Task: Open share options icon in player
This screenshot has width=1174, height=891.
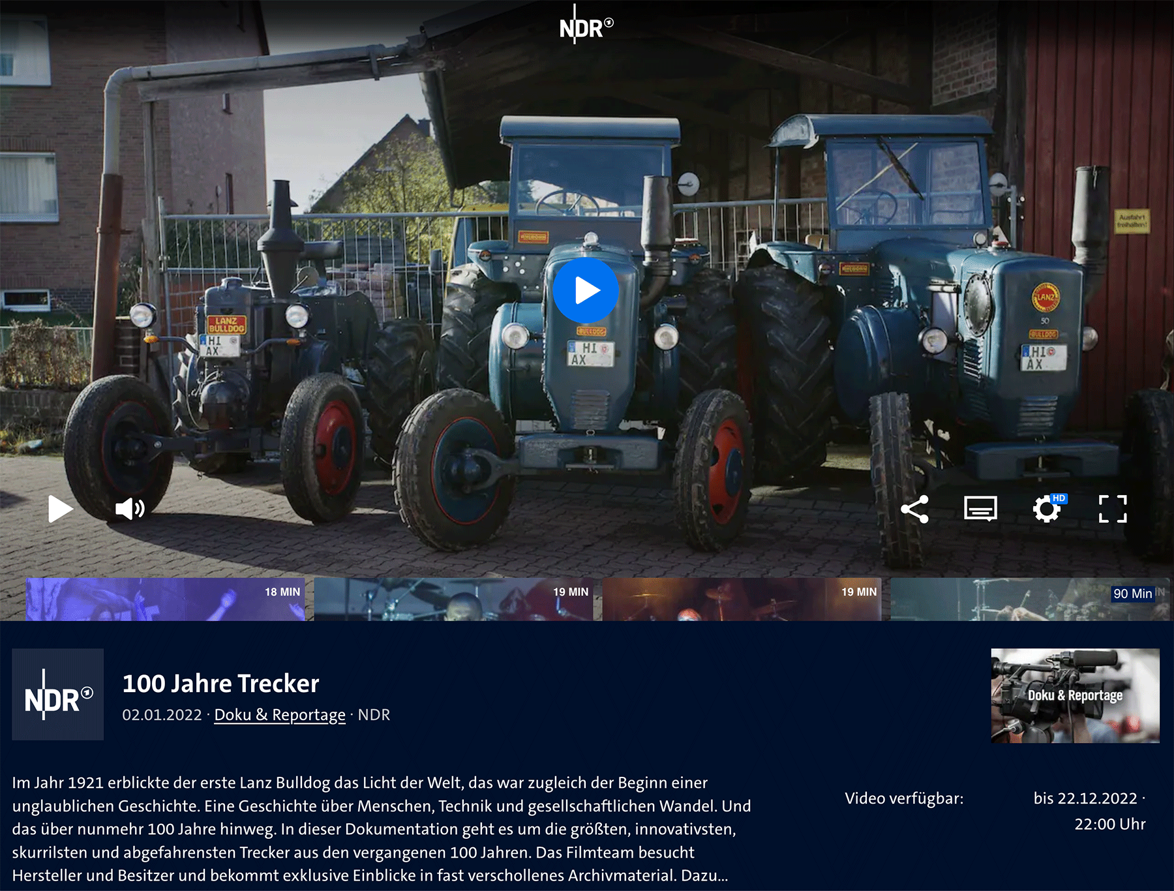Action: point(914,509)
